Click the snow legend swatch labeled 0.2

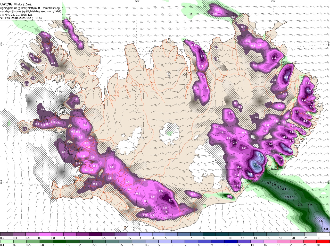[x=6, y=234]
